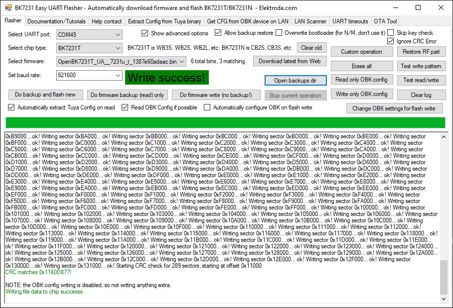Click Do firmware write (no backup!)
The image size is (453, 308).
coord(216,95)
